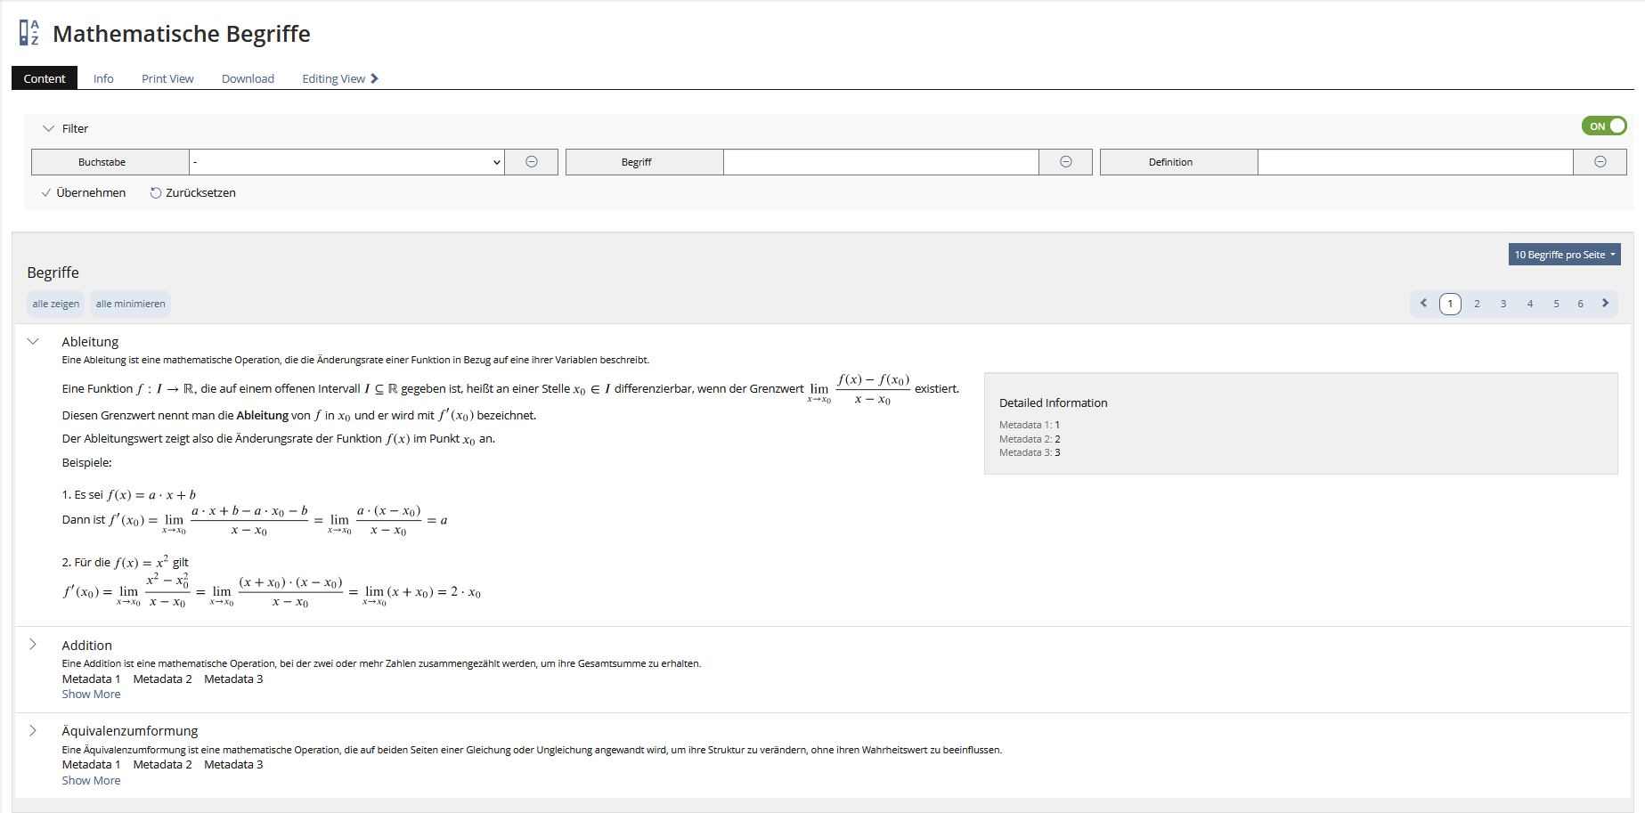The width and height of the screenshot is (1645, 813).
Task: Click the glossary A-Z icon beside title
Action: (29, 33)
